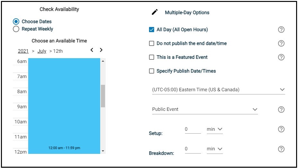Go to previous day with left arrow
The width and height of the screenshot is (299, 168).
(x=92, y=50)
